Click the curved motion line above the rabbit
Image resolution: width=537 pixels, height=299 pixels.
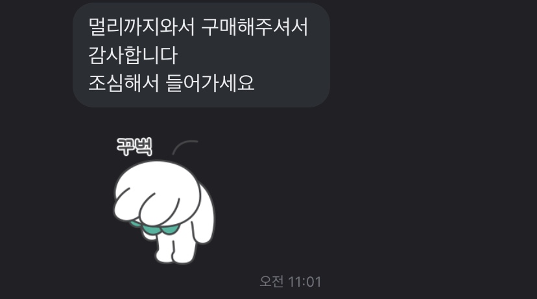point(185,147)
